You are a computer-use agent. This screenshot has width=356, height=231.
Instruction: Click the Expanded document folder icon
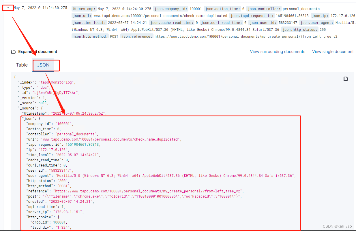click(x=14, y=51)
